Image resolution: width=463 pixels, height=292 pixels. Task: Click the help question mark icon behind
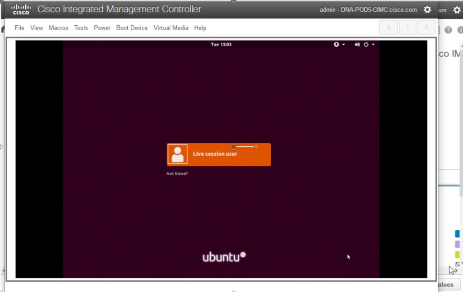pos(448,30)
